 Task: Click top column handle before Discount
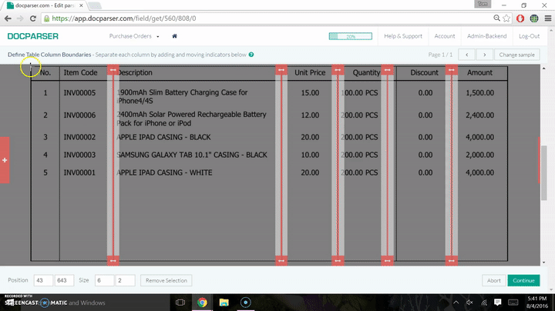[388, 70]
